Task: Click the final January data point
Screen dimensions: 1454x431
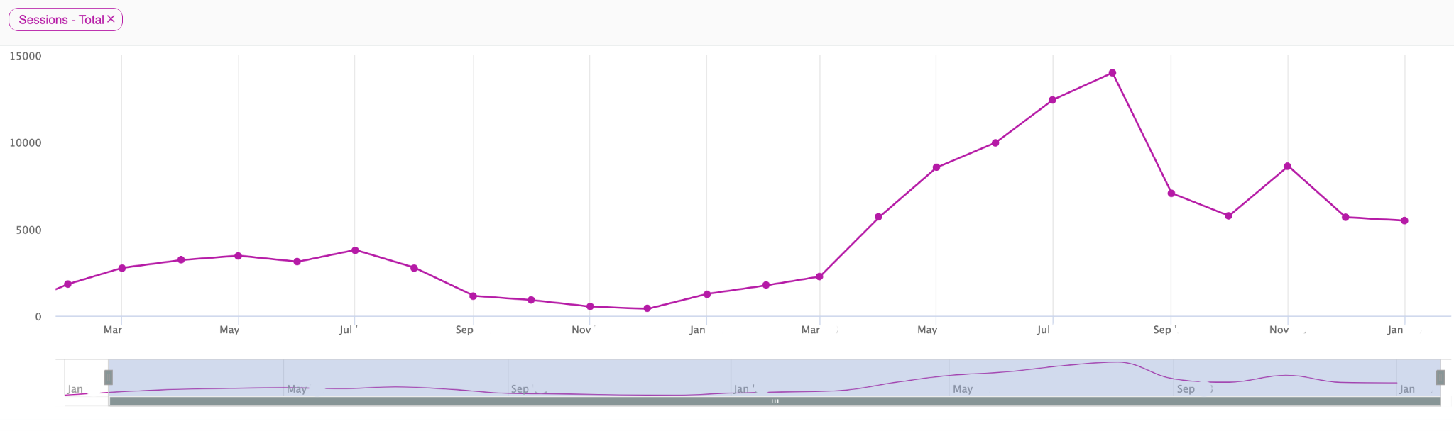Action: (1404, 220)
